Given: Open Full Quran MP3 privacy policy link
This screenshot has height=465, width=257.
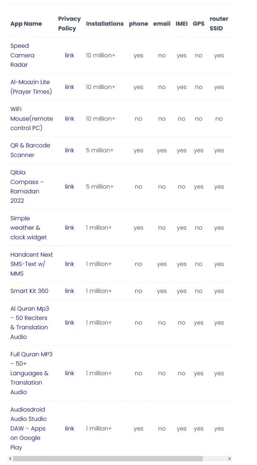Looking at the screenshot, I should (69, 373).
